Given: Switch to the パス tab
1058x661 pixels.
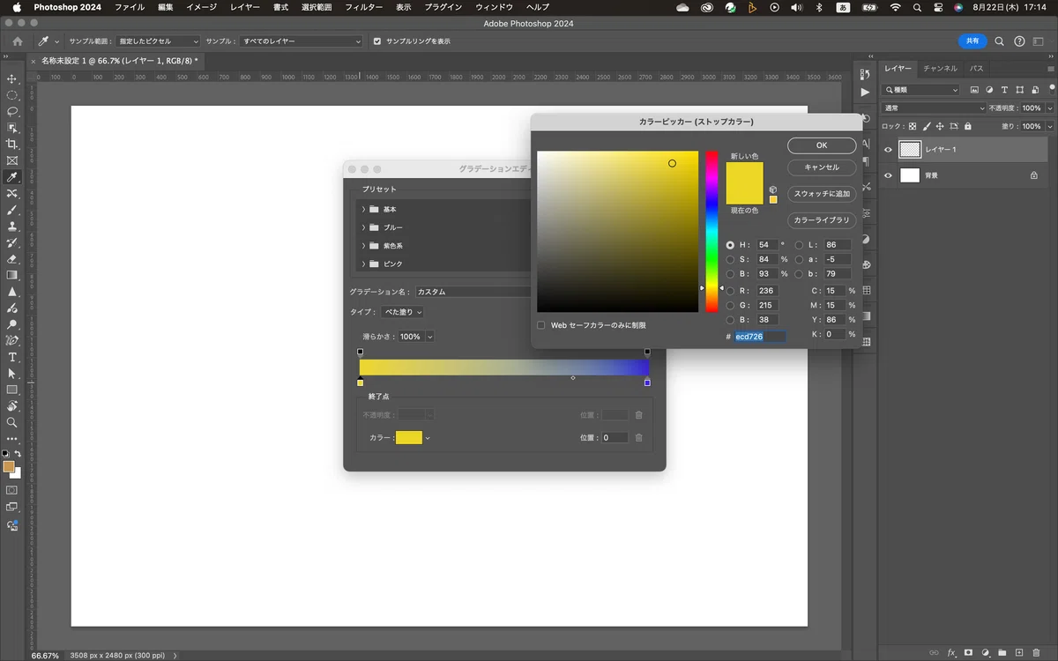Looking at the screenshot, I should tap(977, 68).
